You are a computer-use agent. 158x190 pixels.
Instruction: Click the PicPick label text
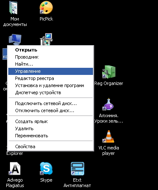click(46, 19)
